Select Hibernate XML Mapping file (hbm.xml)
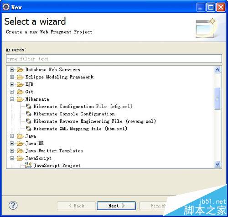 point(80,129)
